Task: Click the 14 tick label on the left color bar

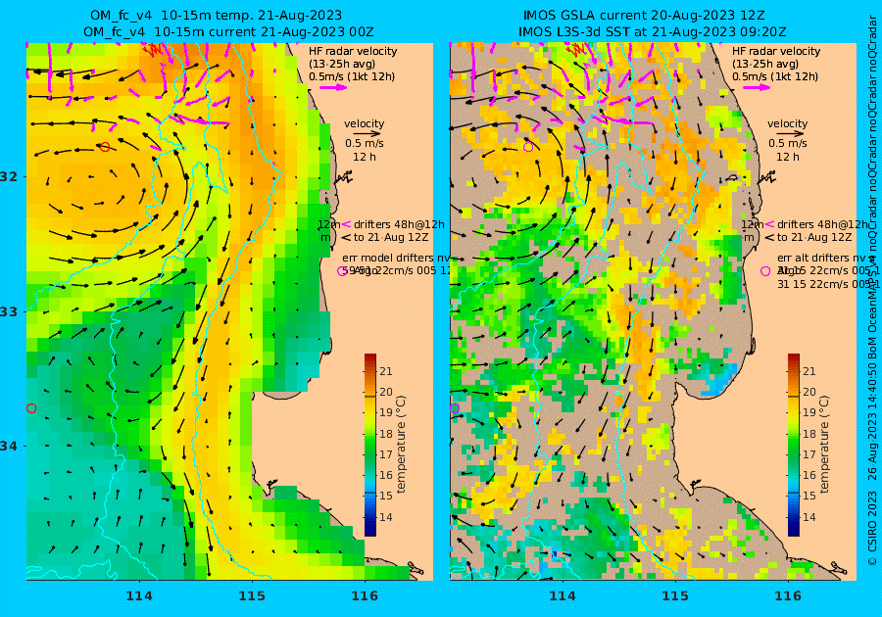Action: click(x=386, y=517)
